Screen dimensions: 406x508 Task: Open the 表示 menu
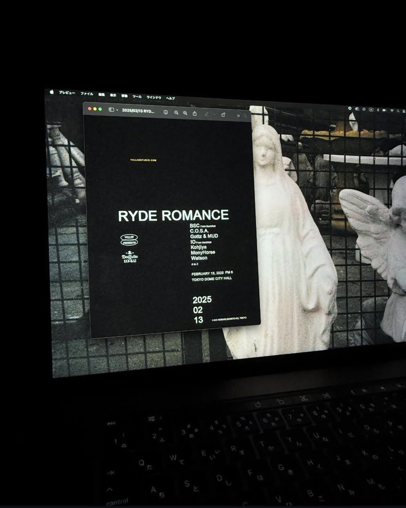tap(113, 95)
